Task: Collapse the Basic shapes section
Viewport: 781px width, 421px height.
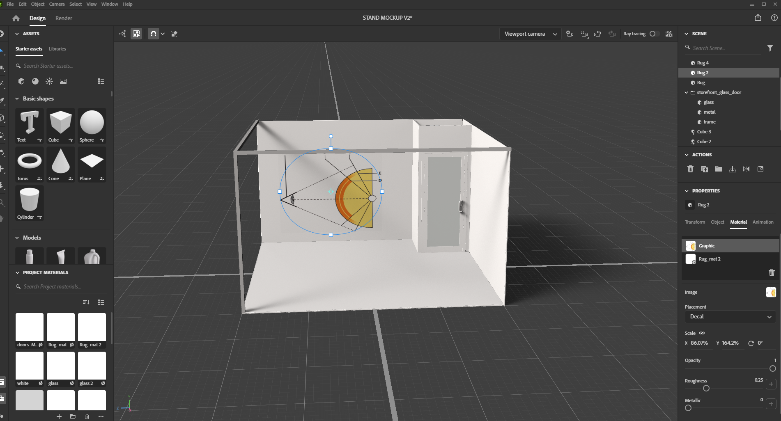Action: (x=17, y=98)
